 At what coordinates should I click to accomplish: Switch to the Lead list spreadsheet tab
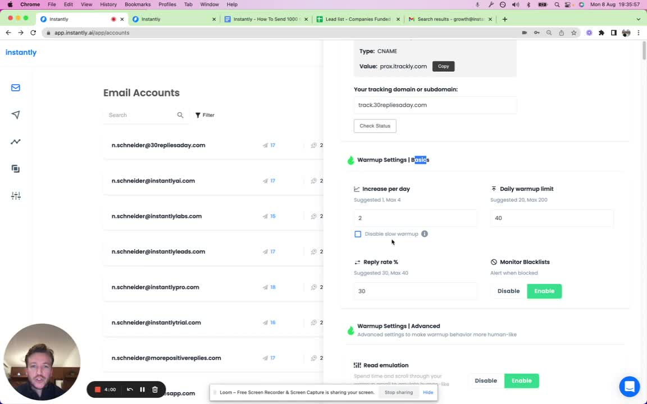coord(357,19)
